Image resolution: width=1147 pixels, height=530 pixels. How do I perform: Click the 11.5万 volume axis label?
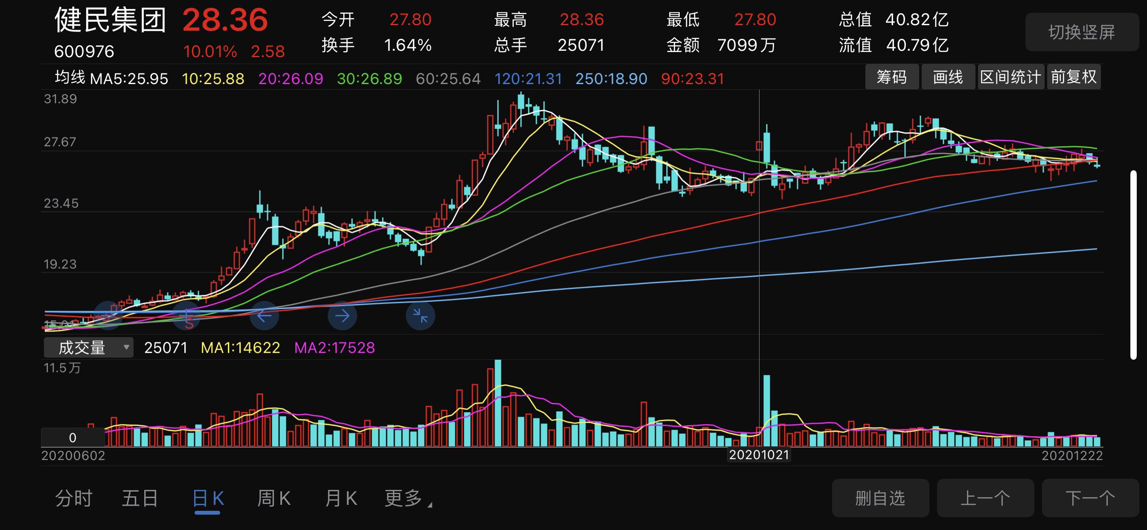click(x=62, y=368)
